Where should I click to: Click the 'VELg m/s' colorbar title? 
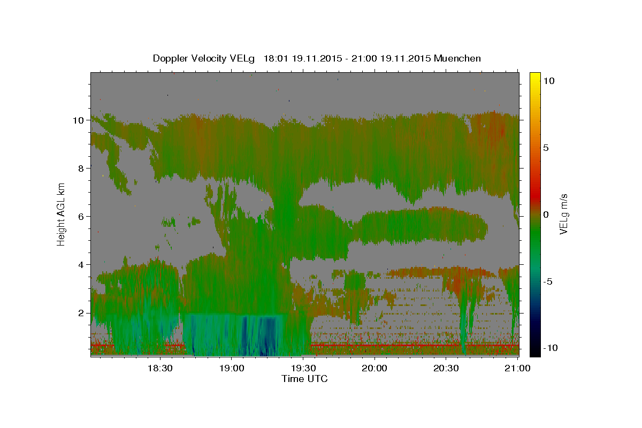564,214
